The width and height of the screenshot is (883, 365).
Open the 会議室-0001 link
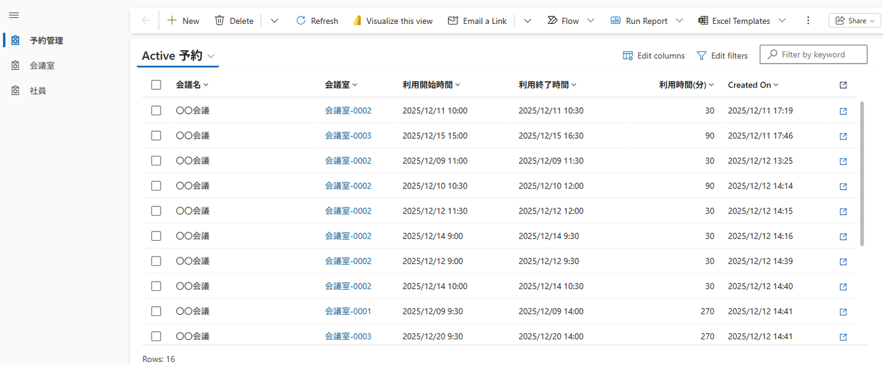click(348, 311)
